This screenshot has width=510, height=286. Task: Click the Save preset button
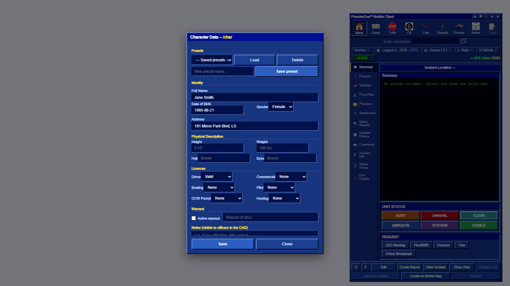point(287,71)
